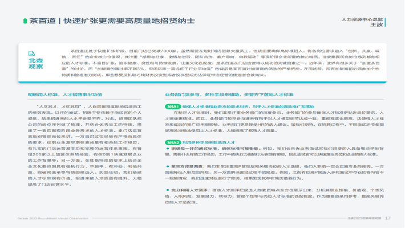The image size is (405, 228).
Task: Click footer text 北森2023招聘年度观察
Action: point(364,218)
